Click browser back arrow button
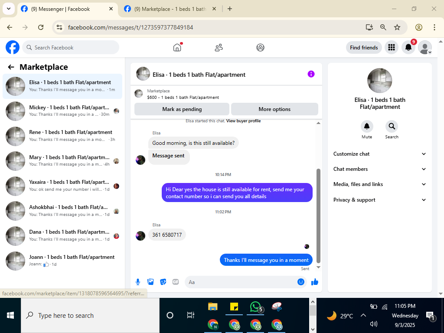The width and height of the screenshot is (444, 333). pos(10,27)
